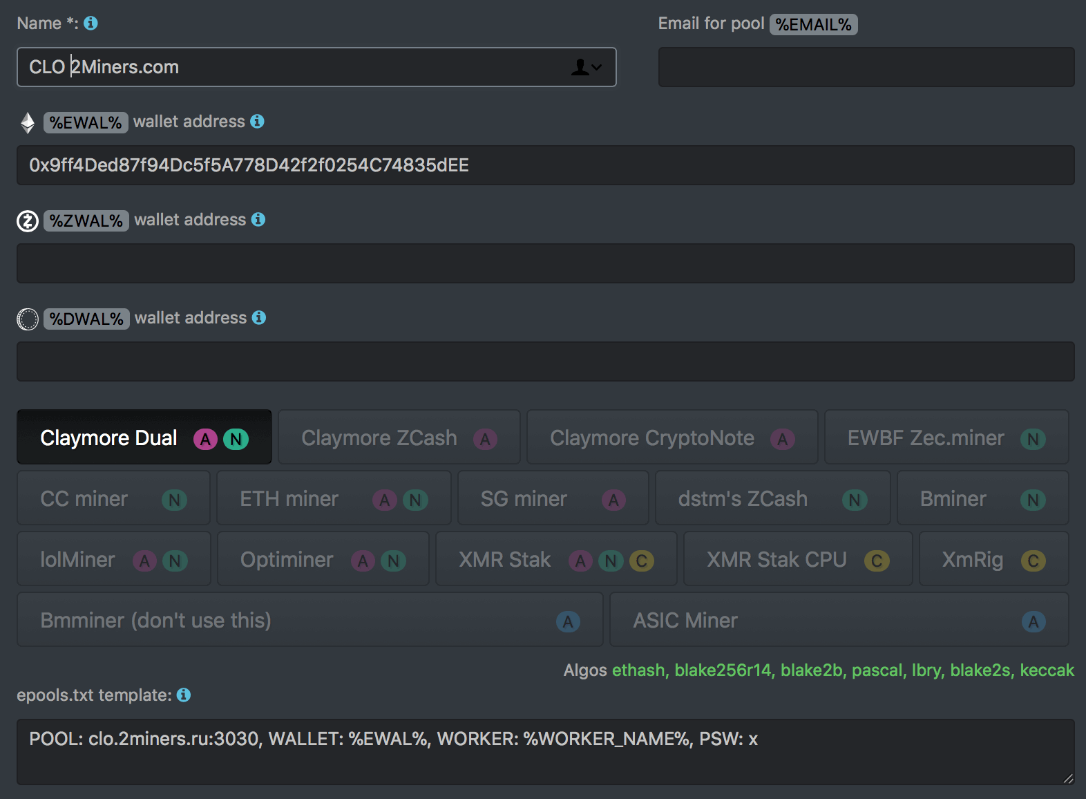
Task: Choose the ASIC Miner button
Action: [x=839, y=620]
